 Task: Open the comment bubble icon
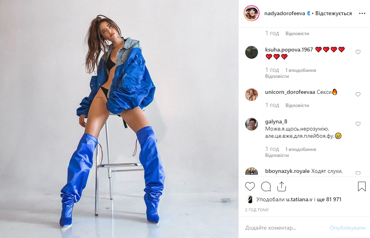(266, 187)
